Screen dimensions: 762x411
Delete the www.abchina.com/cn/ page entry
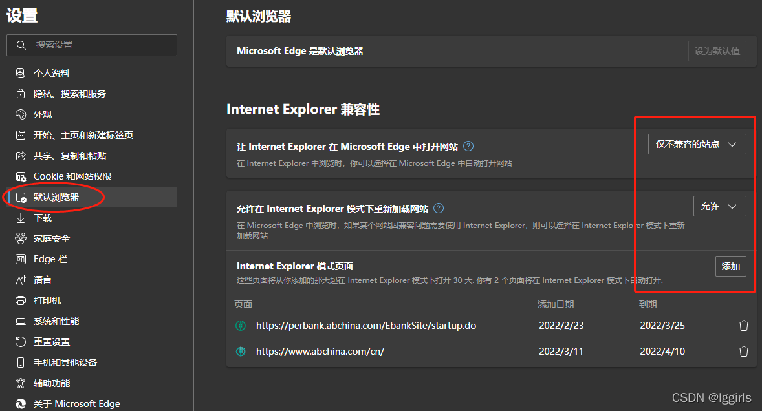coord(743,352)
